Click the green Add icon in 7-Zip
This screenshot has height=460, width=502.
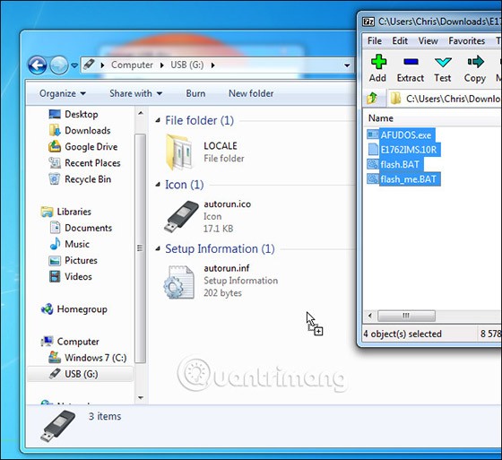378,62
